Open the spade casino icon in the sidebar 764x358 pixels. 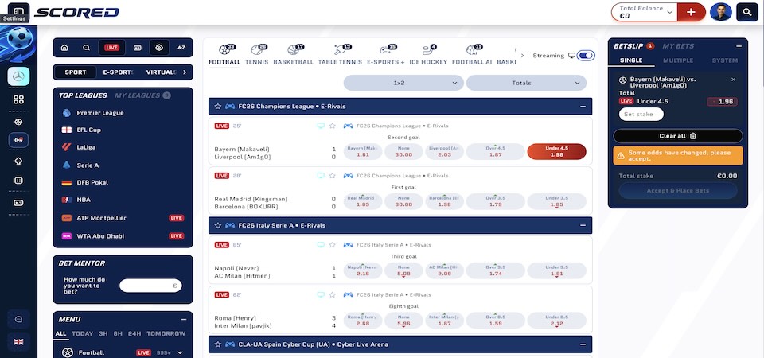tap(18, 161)
